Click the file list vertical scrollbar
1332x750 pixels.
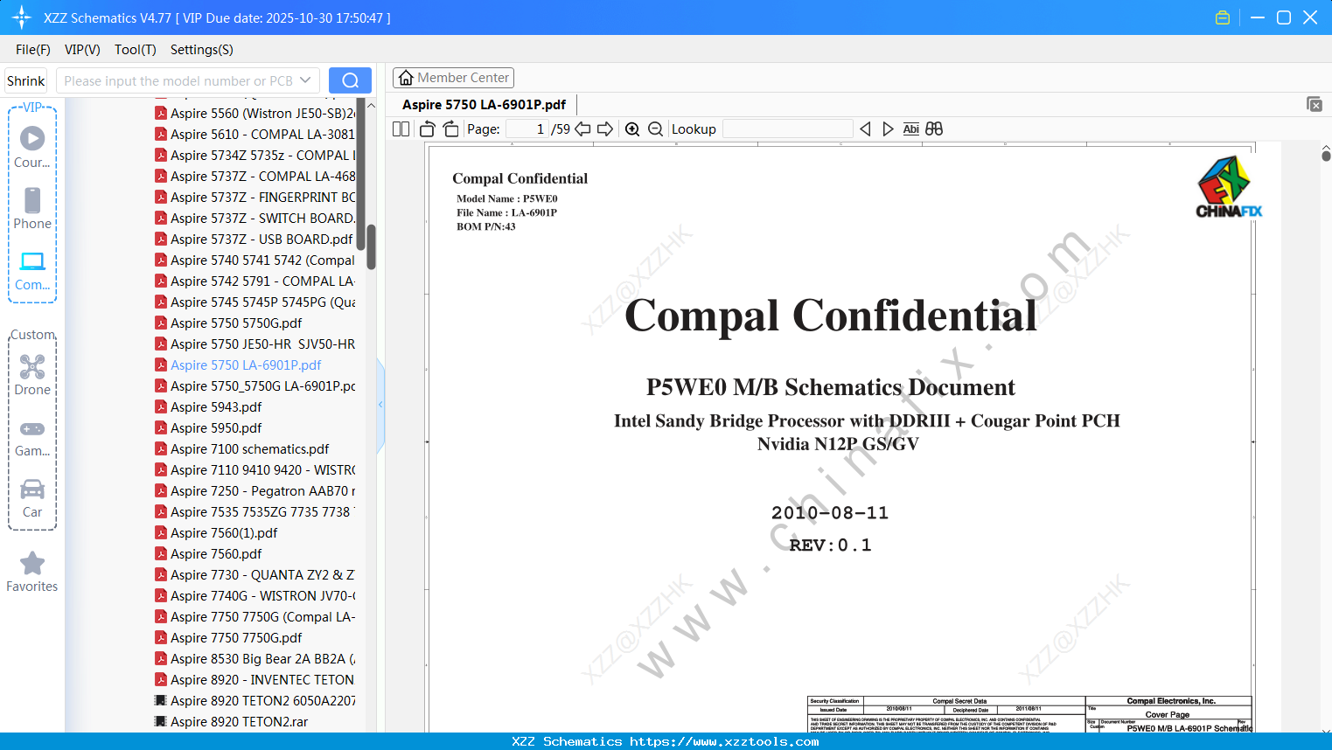[371, 247]
